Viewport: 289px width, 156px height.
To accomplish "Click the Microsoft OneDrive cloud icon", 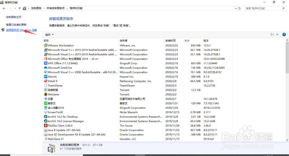I will click(x=46, y=67).
